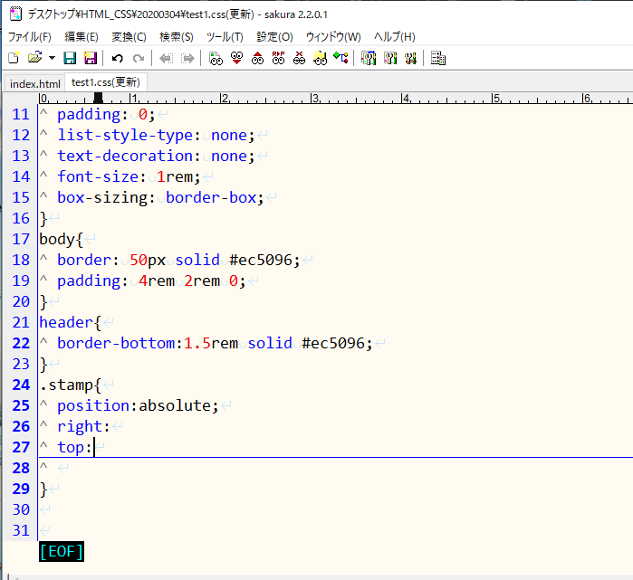Open the 検索(S) menu

click(176, 36)
